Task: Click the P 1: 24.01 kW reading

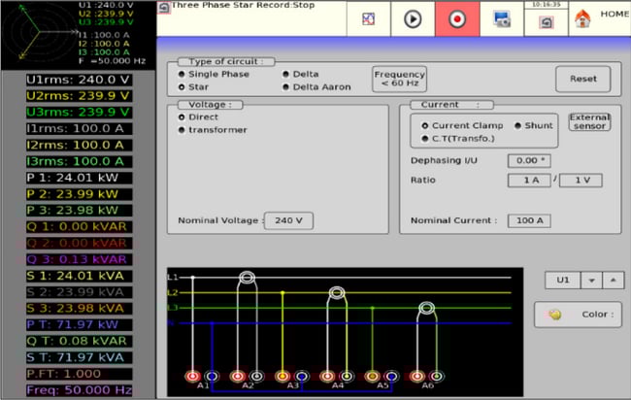Action: coord(79,178)
